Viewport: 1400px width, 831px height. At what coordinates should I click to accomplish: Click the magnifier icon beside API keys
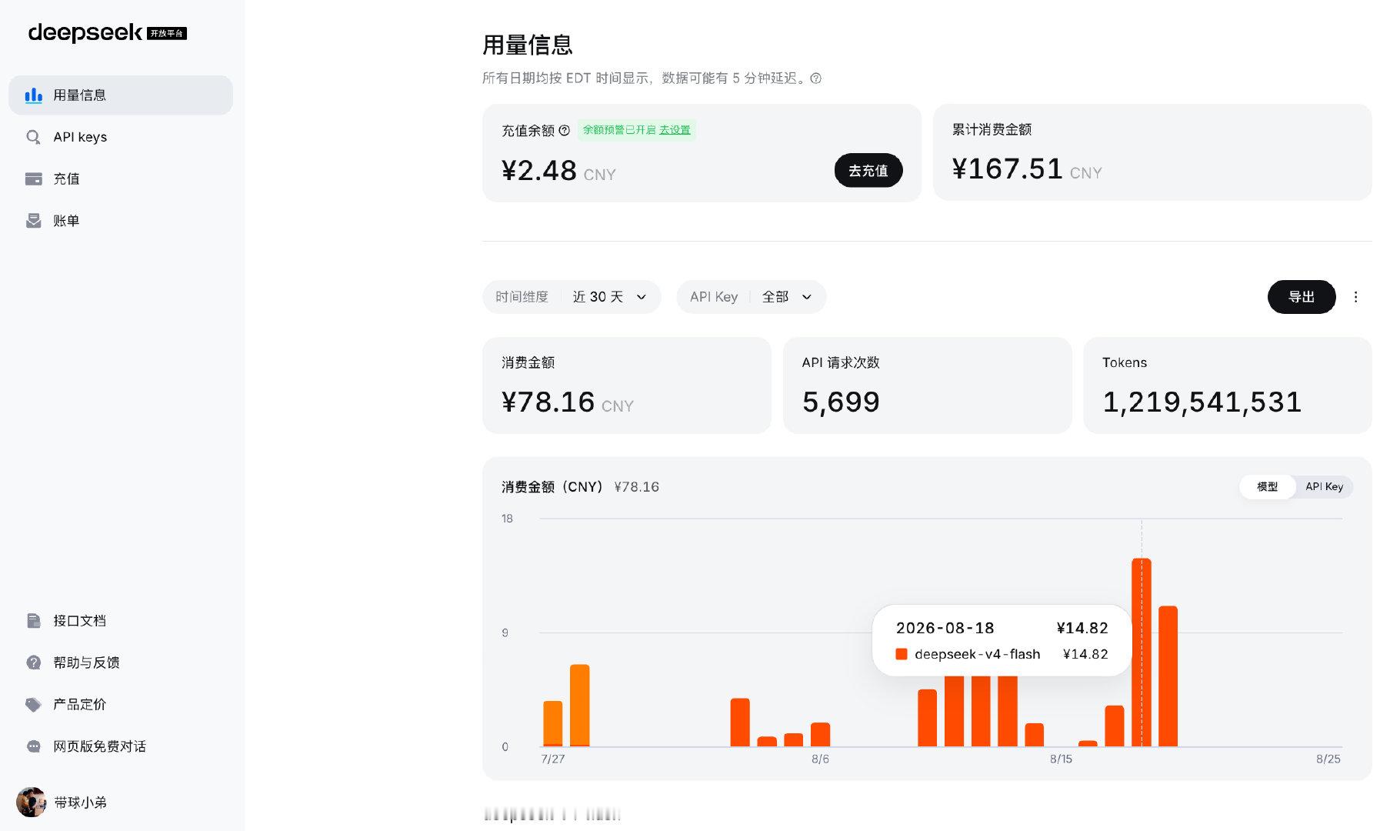33,137
